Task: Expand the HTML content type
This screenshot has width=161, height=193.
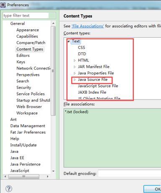Action: [x=75, y=60]
